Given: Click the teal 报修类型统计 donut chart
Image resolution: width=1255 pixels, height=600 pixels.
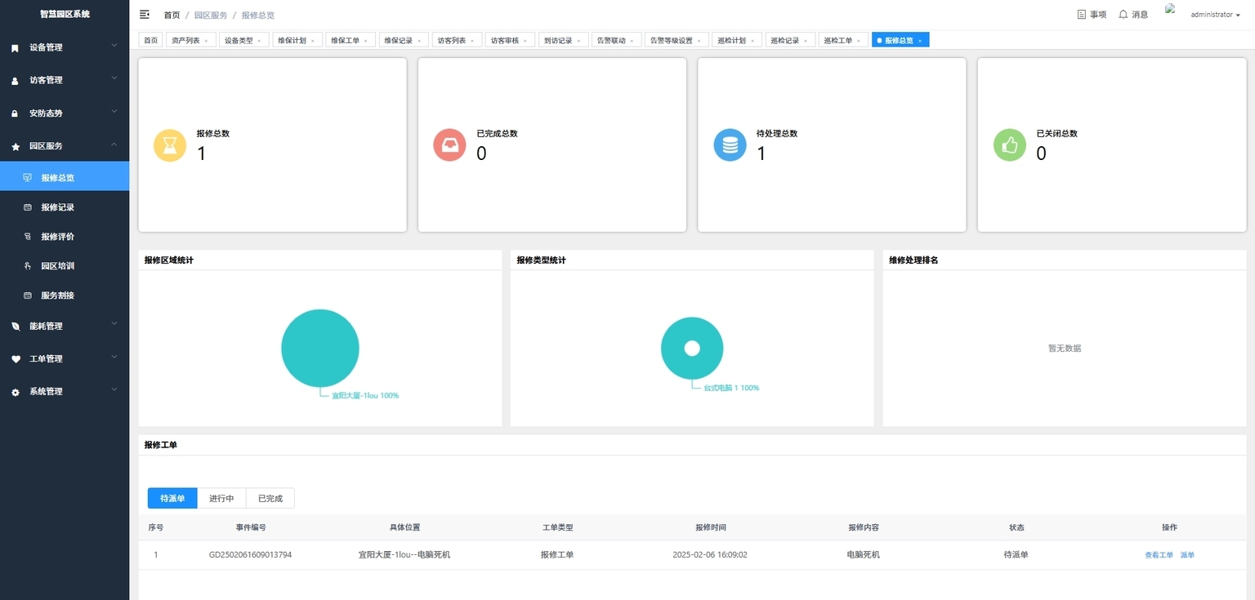Looking at the screenshot, I should (x=692, y=348).
